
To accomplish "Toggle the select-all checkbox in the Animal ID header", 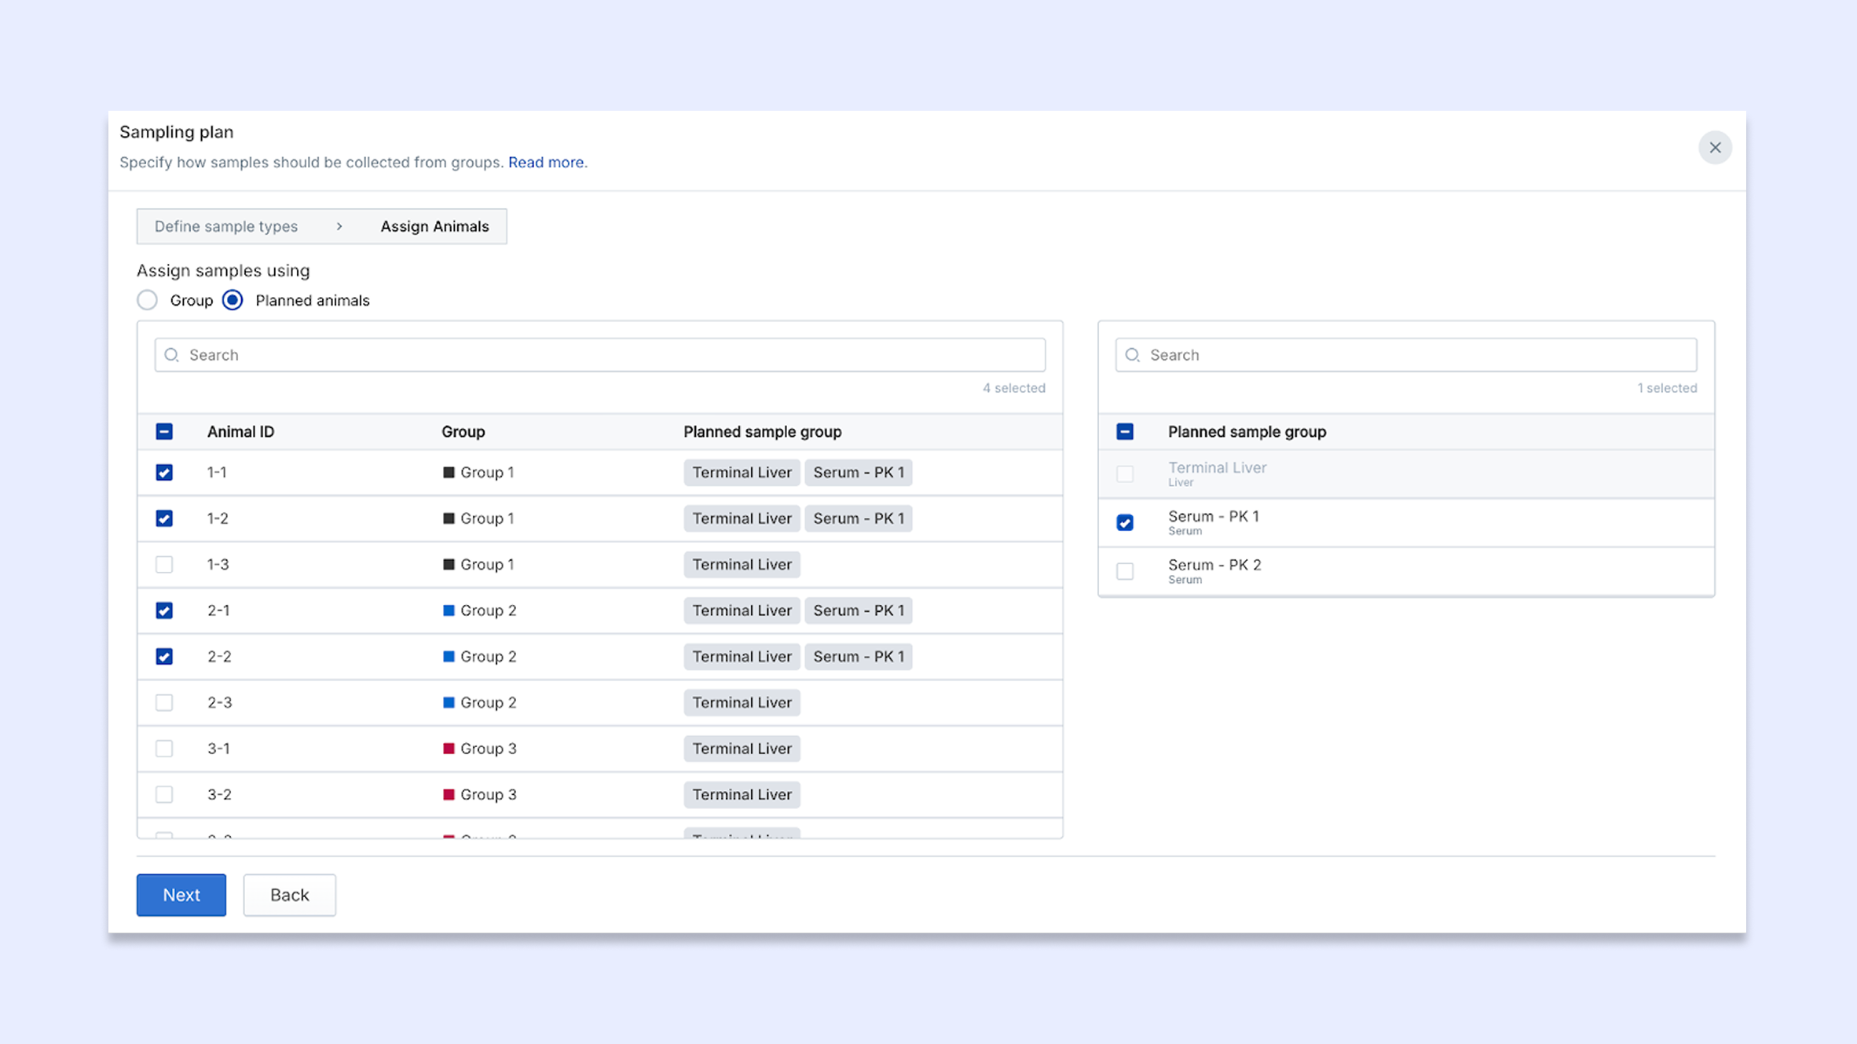I will pyautogui.click(x=164, y=431).
